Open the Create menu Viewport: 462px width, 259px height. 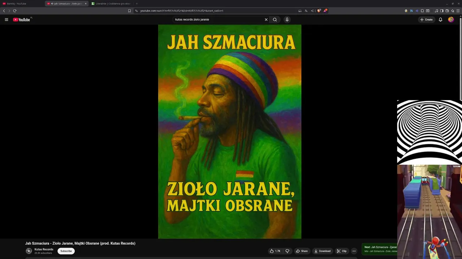point(426,19)
